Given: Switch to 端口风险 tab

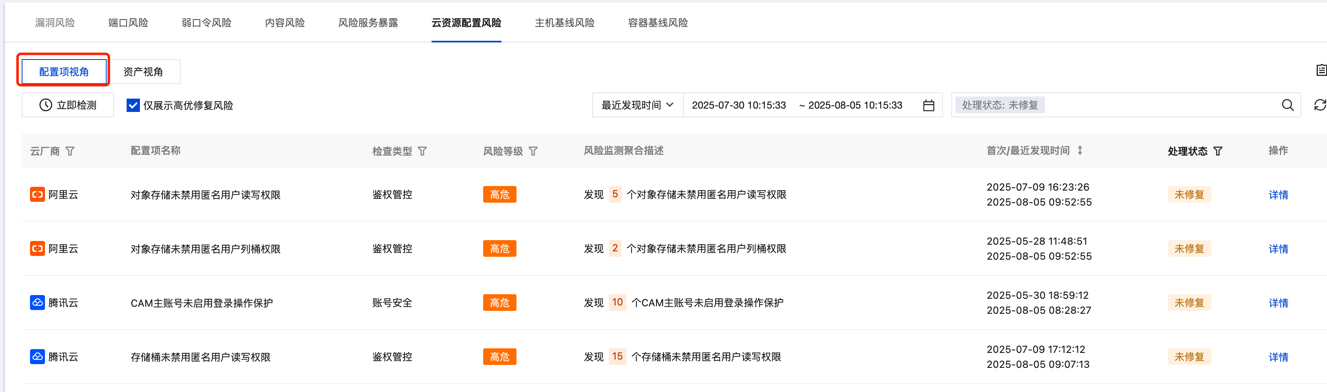Looking at the screenshot, I should tap(128, 22).
